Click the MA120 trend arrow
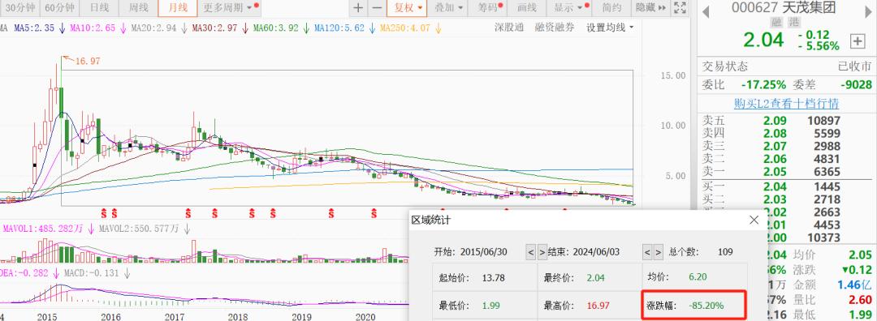The width and height of the screenshot is (877, 321). (x=372, y=28)
